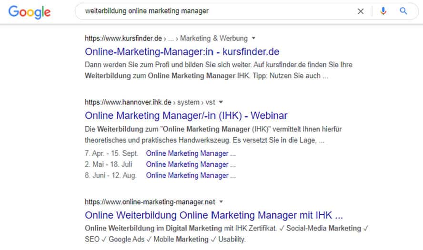Click the 'Marketing & Werbung' breadcrumb text

pos(214,38)
